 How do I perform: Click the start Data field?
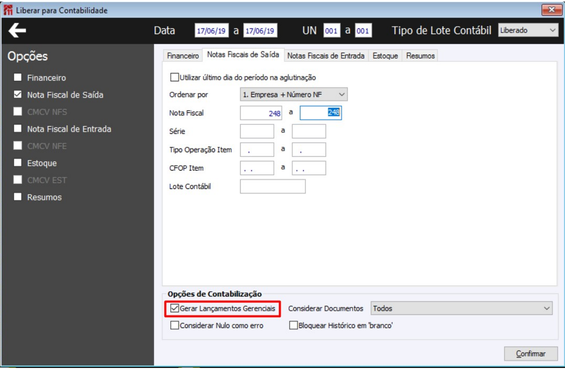point(211,30)
